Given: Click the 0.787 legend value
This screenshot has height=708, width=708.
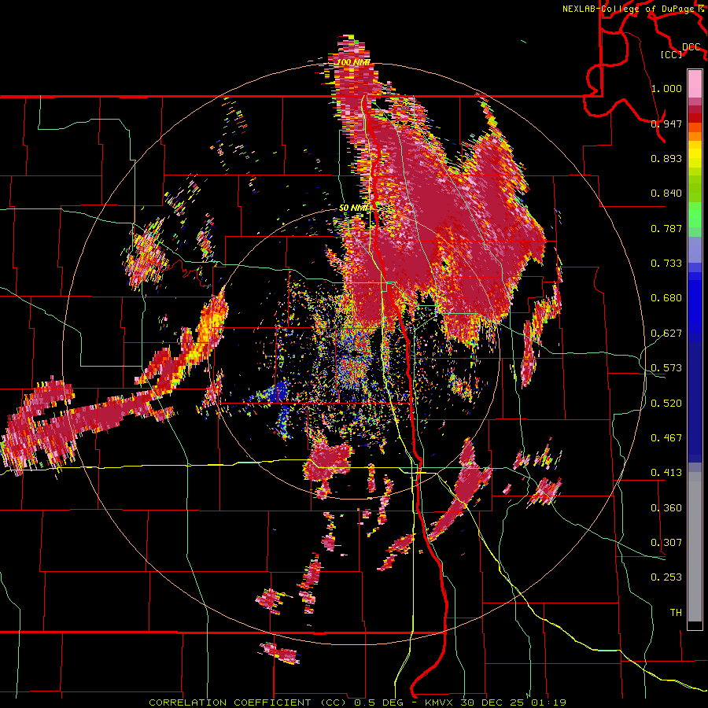Looking at the screenshot, I should click(x=666, y=228).
